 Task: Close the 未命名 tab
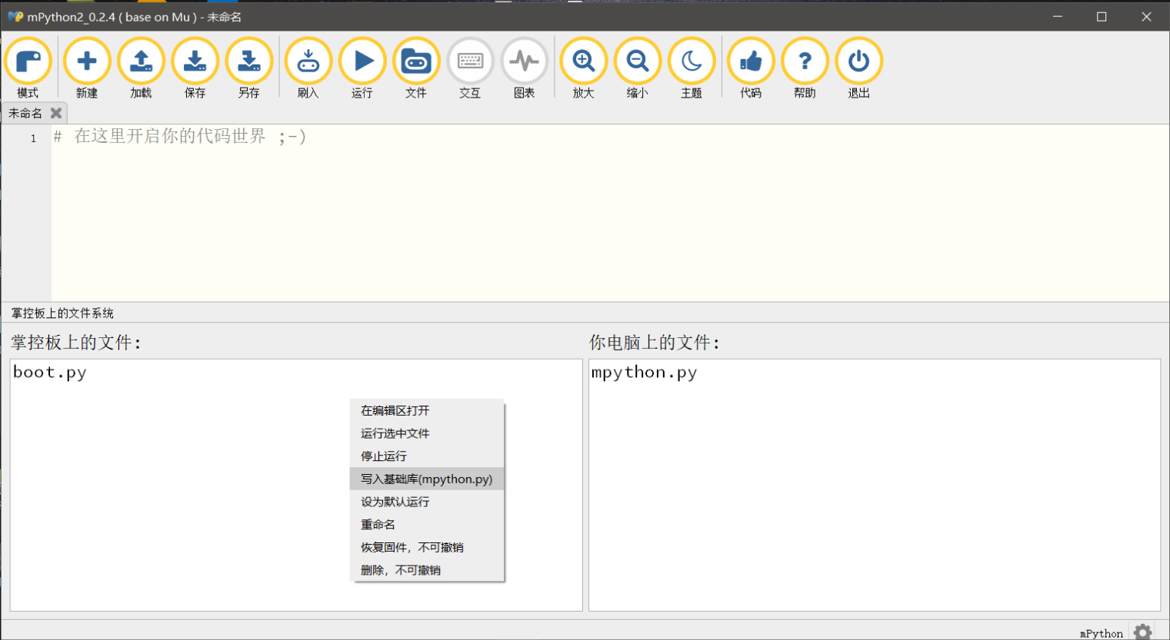click(x=56, y=113)
